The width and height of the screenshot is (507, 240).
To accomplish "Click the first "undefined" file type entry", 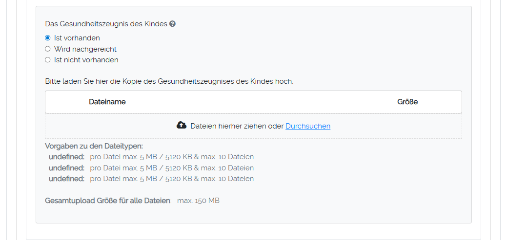I will (67, 157).
